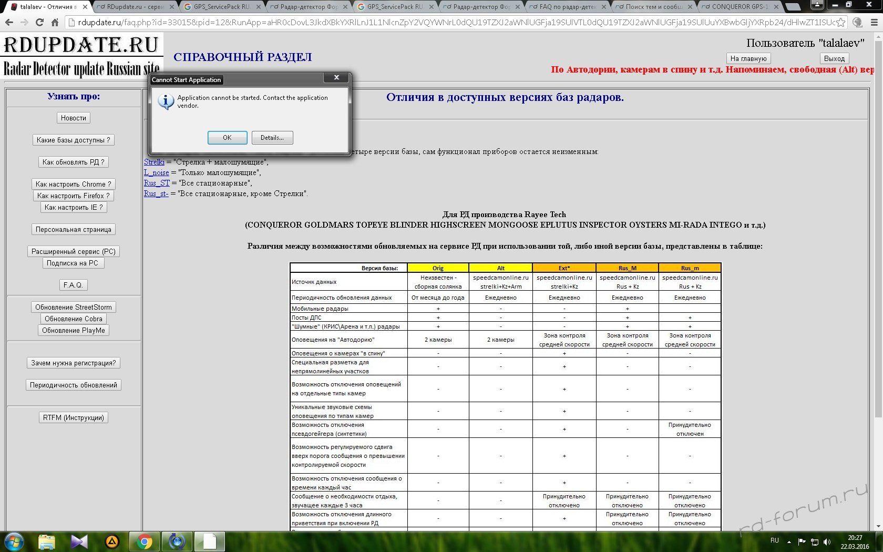883x552 pixels.
Task: Click Подписка на PC button
Action: (73, 263)
